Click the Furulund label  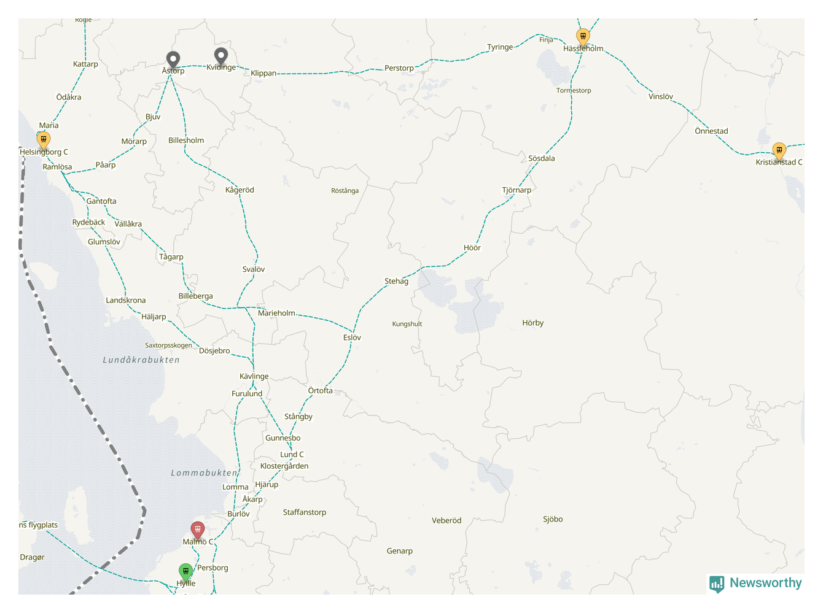pos(247,394)
